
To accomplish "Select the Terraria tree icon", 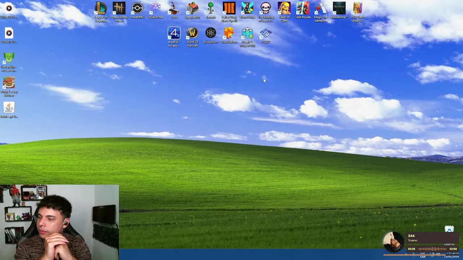I will tap(211, 10).
